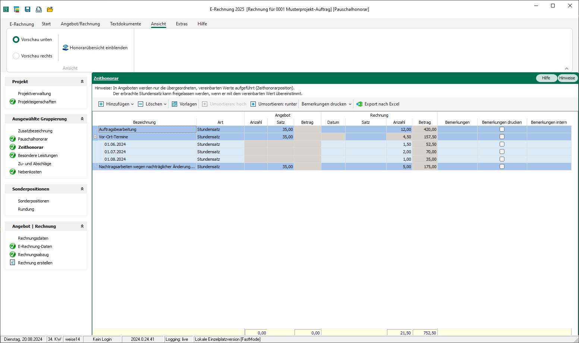
Task: Click the Rechnung erstellen euro icon
Action: pyautogui.click(x=12, y=263)
